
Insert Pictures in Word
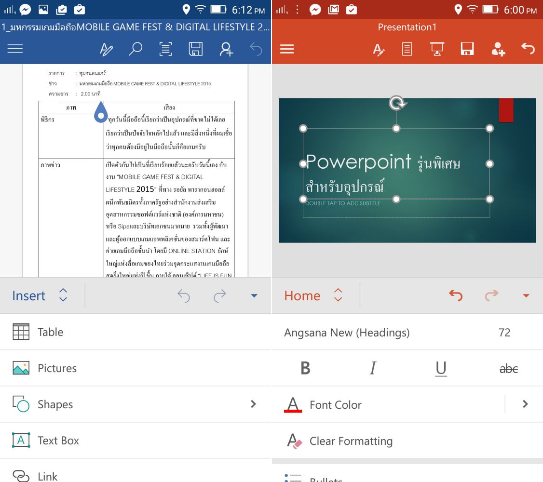click(x=136, y=368)
